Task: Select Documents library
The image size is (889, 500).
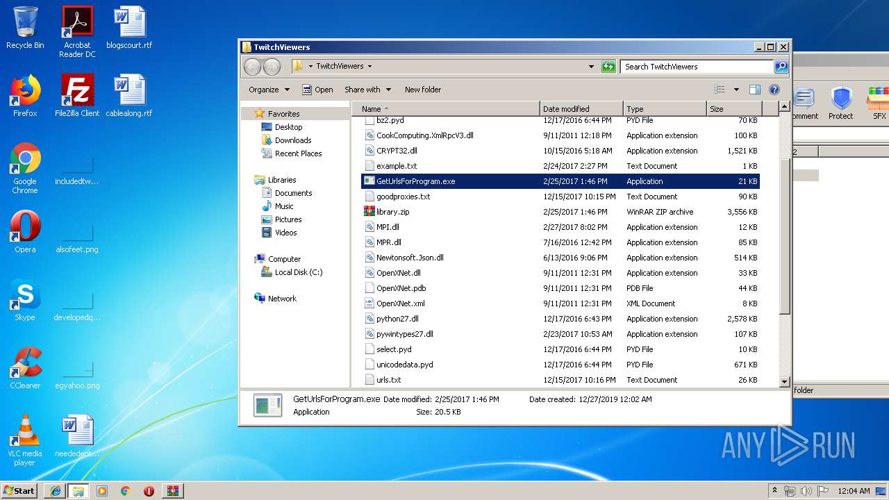Action: [293, 193]
